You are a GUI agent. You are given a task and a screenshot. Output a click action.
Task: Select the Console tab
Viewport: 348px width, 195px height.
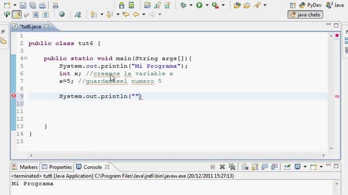click(89, 167)
